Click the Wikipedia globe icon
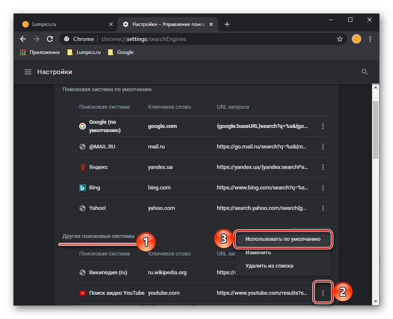This screenshot has height=319, width=393. click(82, 272)
